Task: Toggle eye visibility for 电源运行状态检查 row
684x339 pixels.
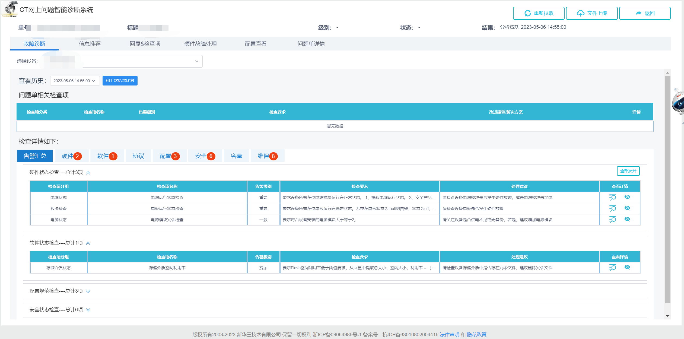Action: click(627, 197)
